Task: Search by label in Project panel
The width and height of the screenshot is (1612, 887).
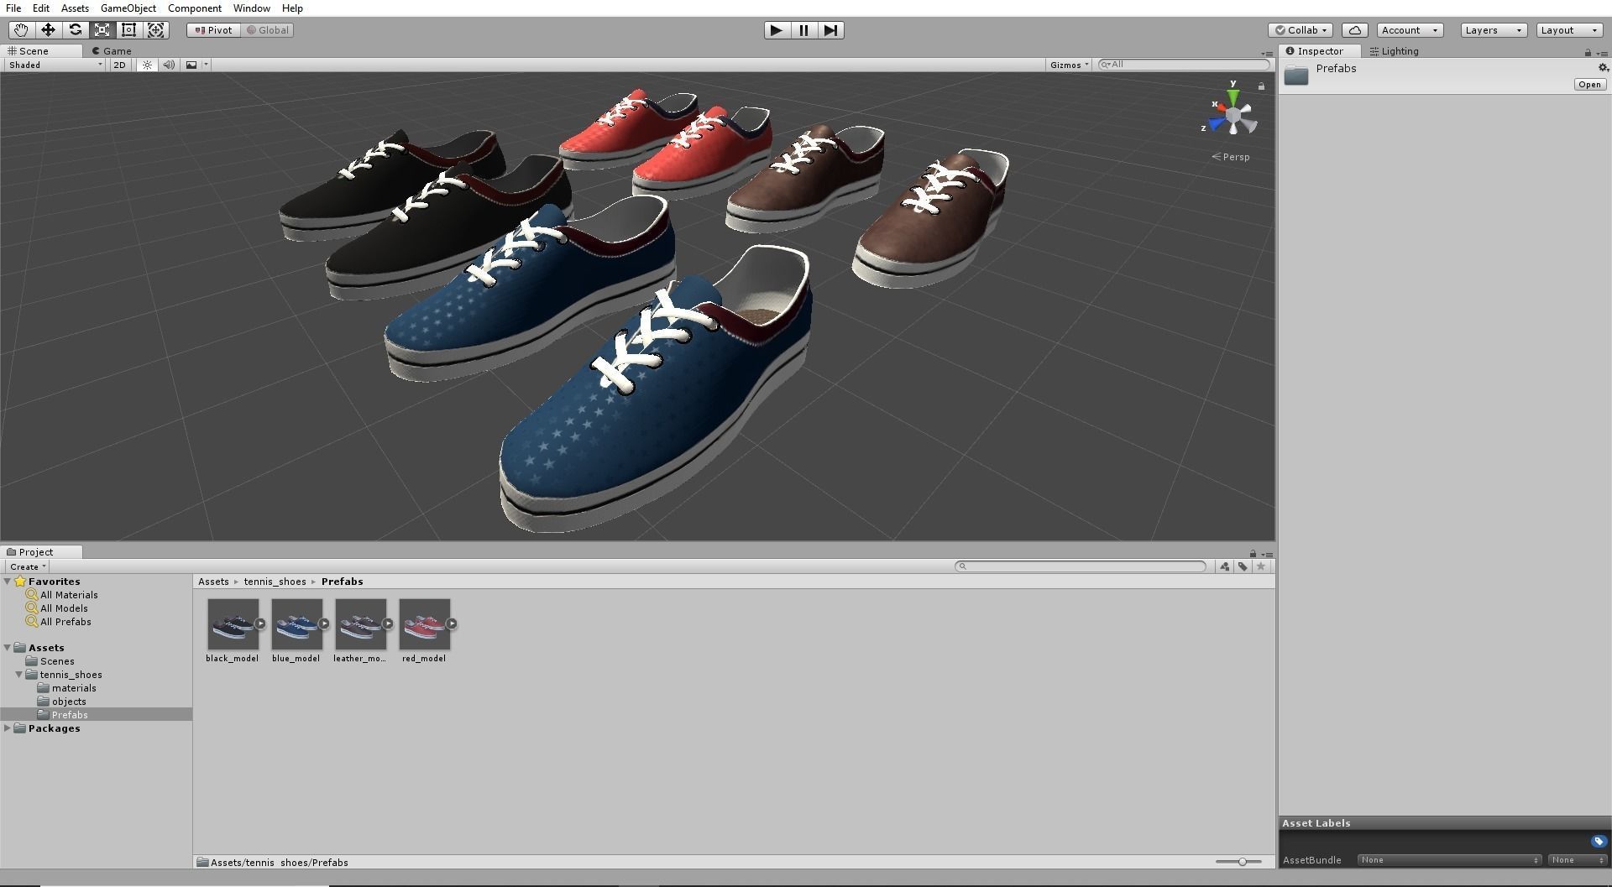Action: [1243, 566]
